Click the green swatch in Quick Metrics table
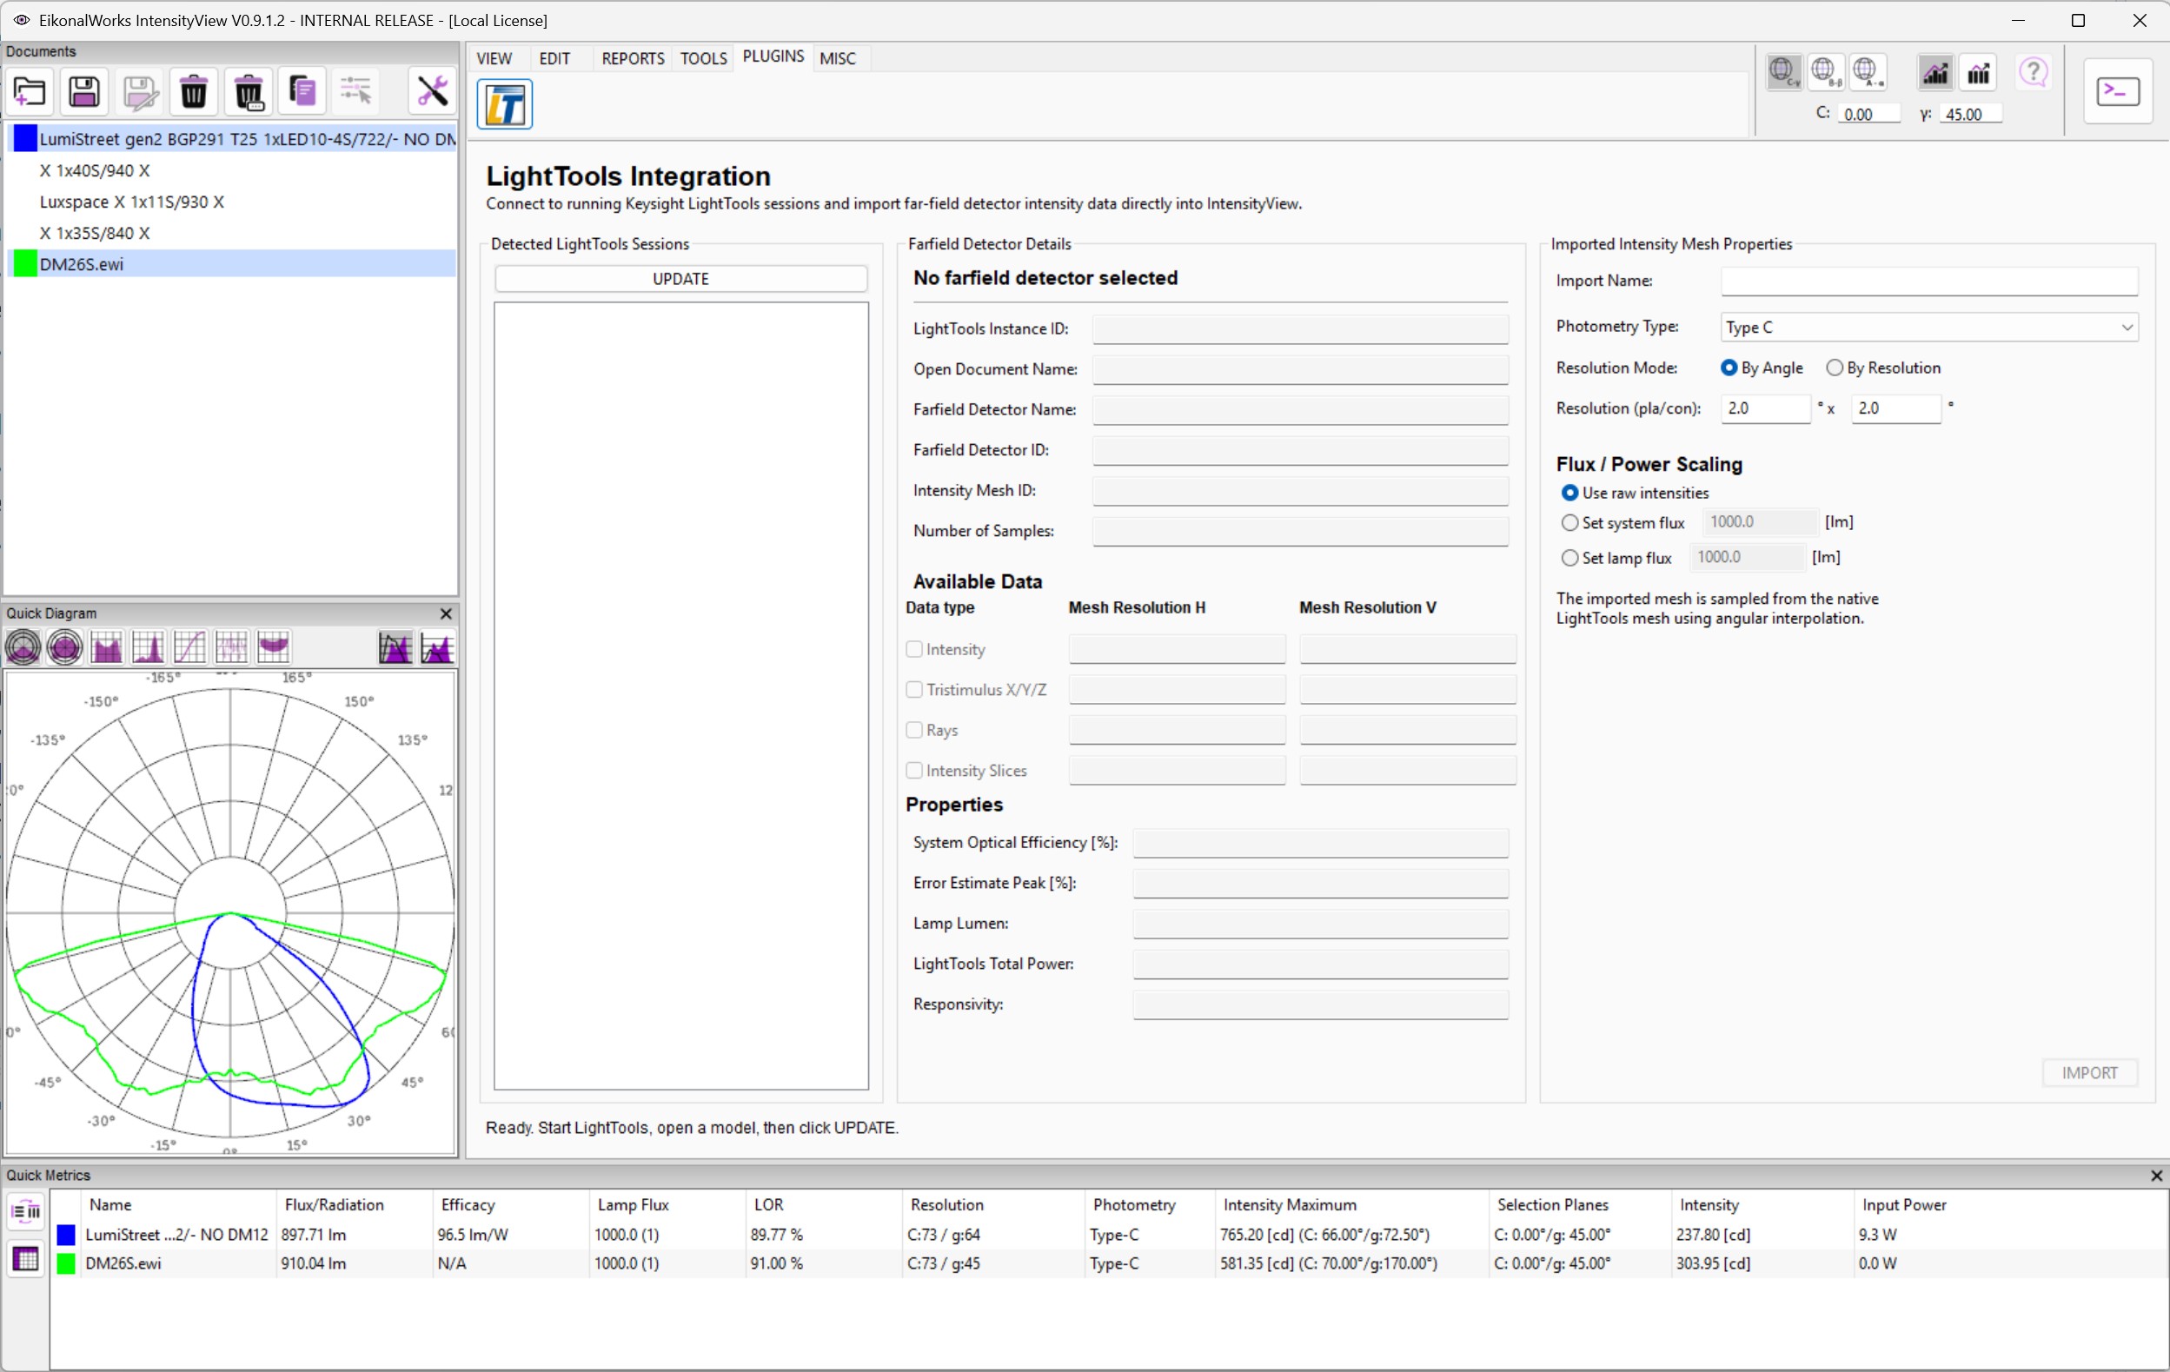This screenshot has height=1372, width=2170. click(x=66, y=1264)
